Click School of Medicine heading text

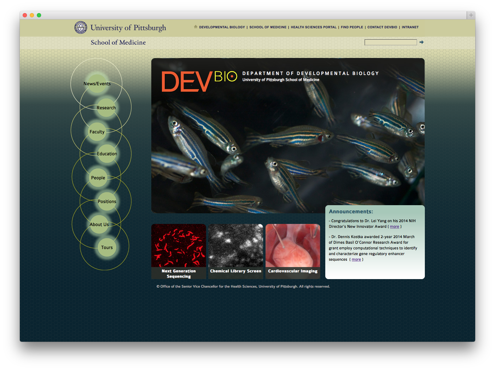click(x=118, y=42)
